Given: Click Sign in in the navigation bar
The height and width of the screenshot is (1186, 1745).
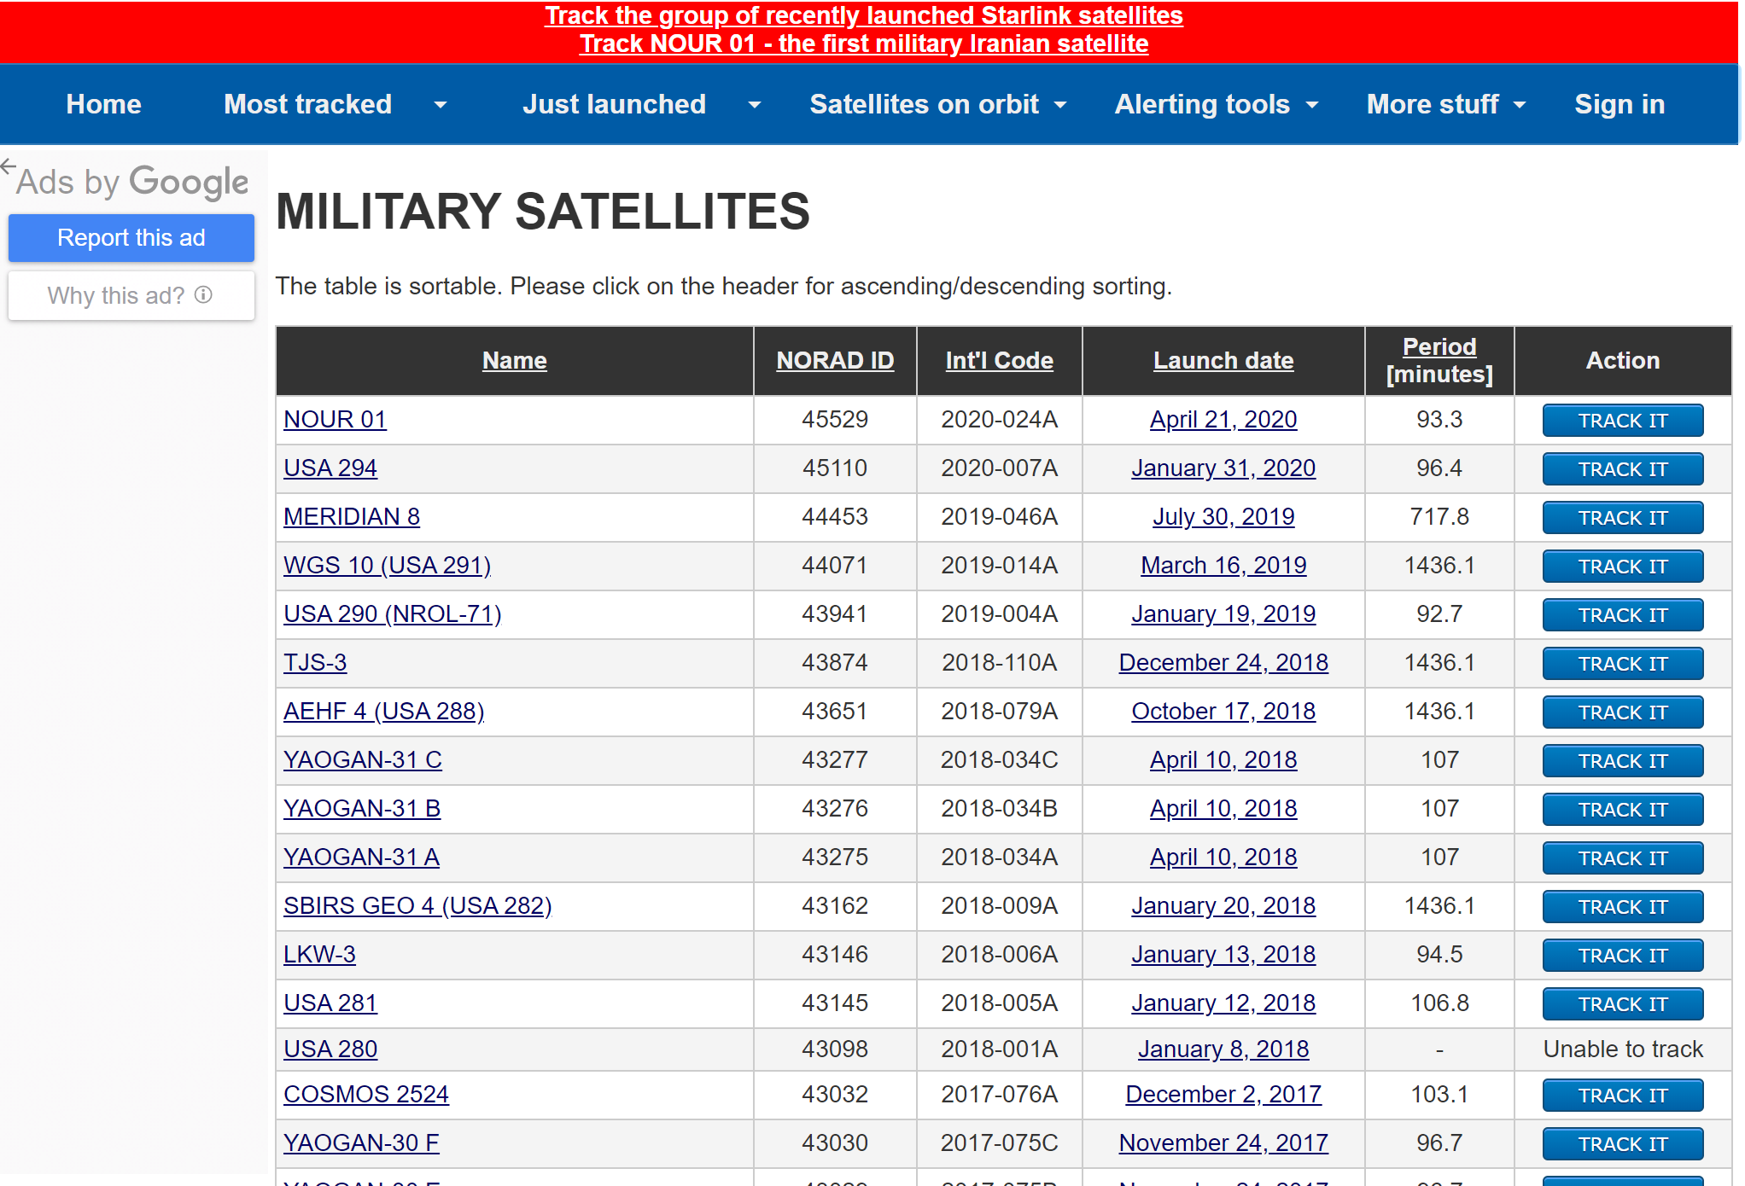Looking at the screenshot, I should [1619, 104].
